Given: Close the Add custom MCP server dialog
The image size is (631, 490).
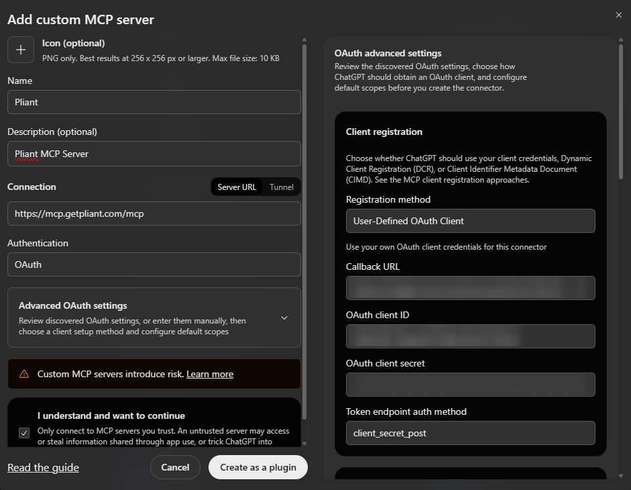Looking at the screenshot, I should click(x=618, y=15).
